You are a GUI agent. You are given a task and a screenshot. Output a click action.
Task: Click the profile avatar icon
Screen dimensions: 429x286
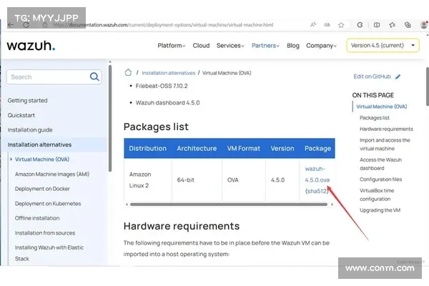tap(424, 25)
